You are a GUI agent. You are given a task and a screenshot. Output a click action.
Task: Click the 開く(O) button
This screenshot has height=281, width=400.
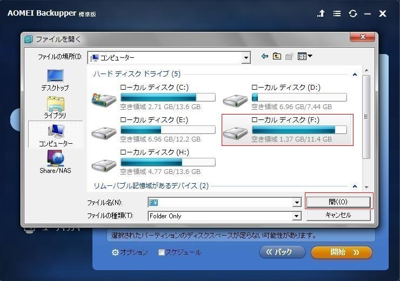click(x=338, y=202)
